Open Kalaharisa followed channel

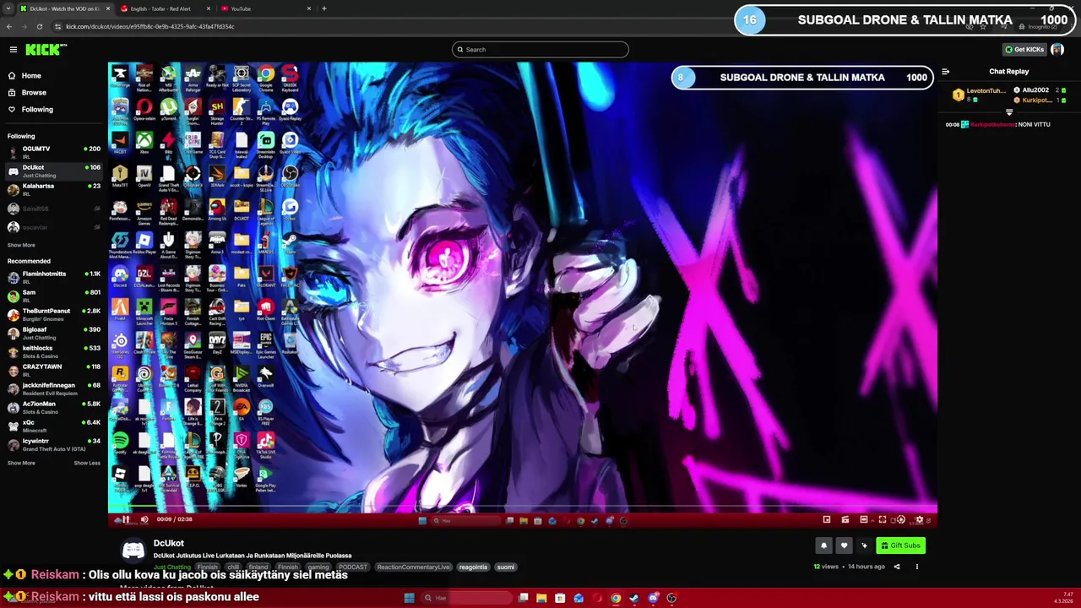(x=53, y=189)
